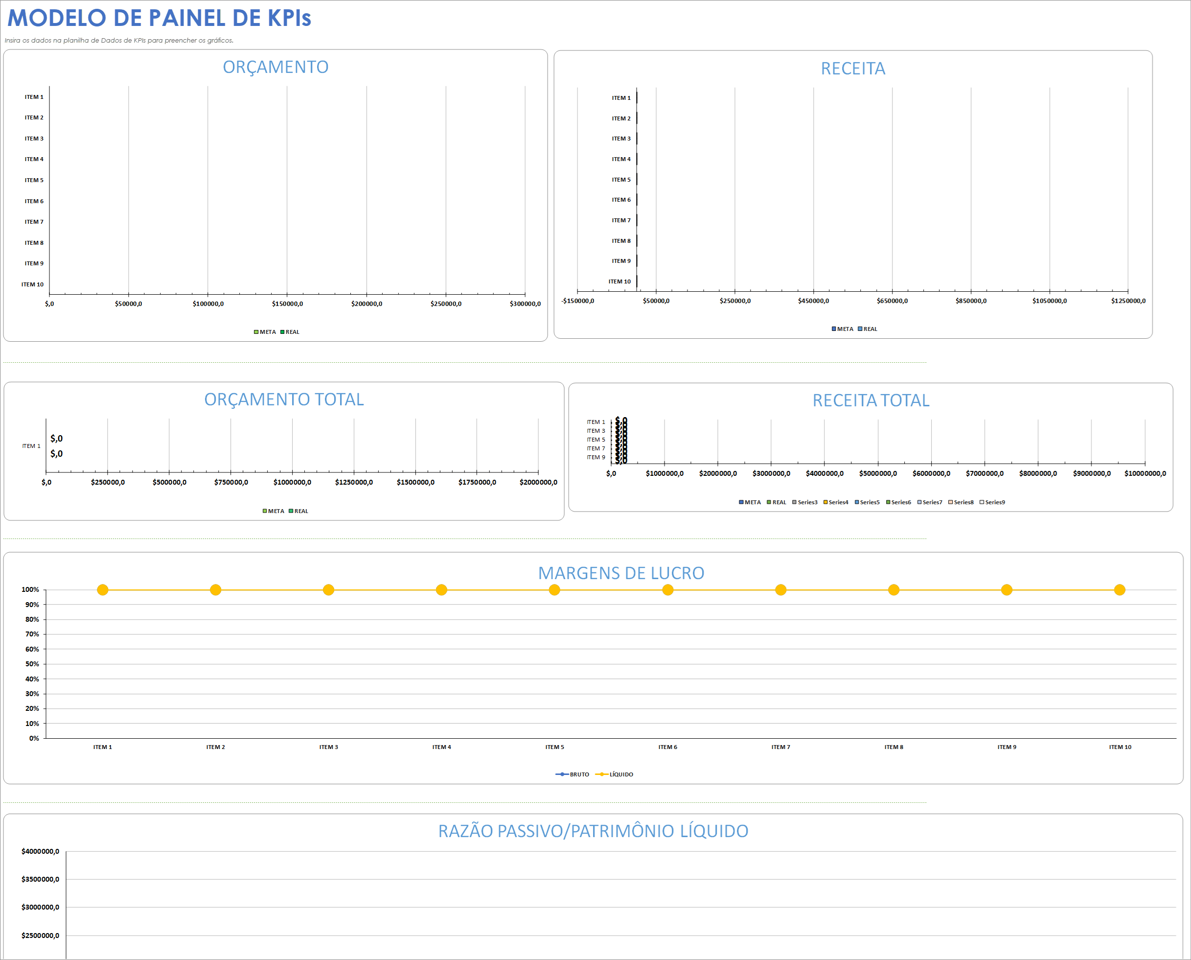
Task: Select the MARGENS DE LUCRO chart title
Action: [x=621, y=573]
